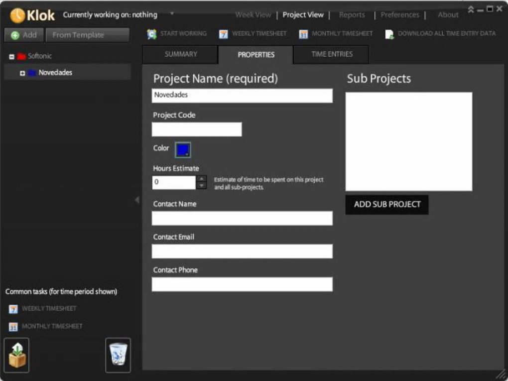Go to Week View
The image size is (508, 381).
253,14
